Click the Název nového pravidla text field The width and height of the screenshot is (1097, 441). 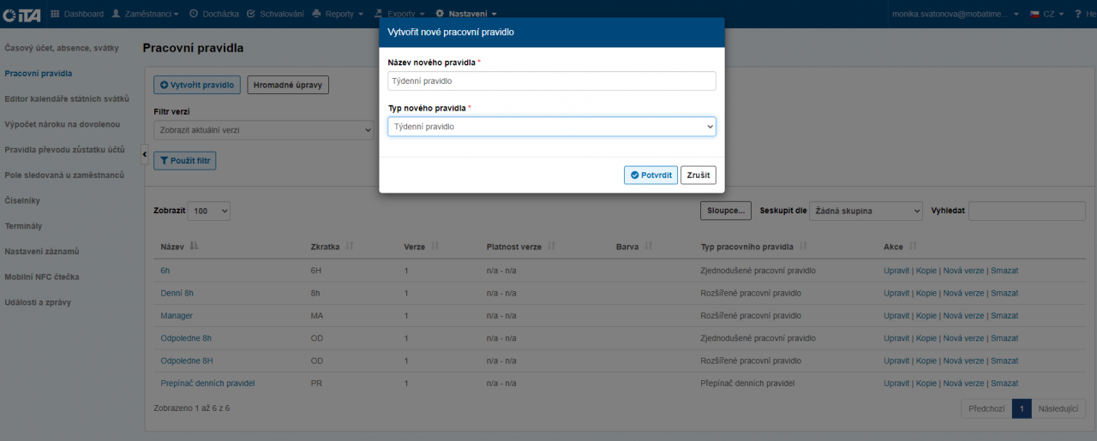pyautogui.click(x=551, y=80)
